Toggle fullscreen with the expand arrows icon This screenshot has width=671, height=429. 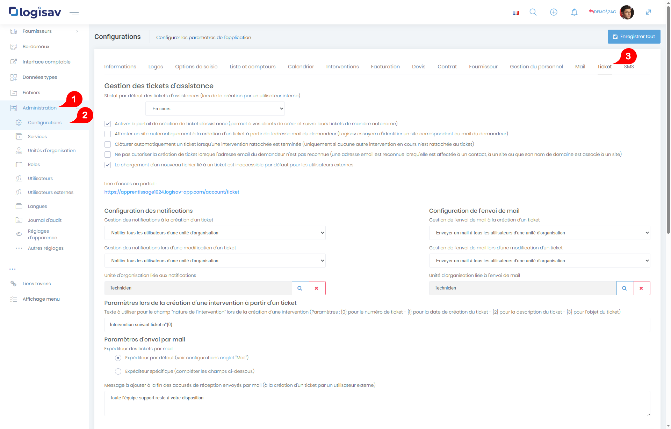tap(648, 12)
